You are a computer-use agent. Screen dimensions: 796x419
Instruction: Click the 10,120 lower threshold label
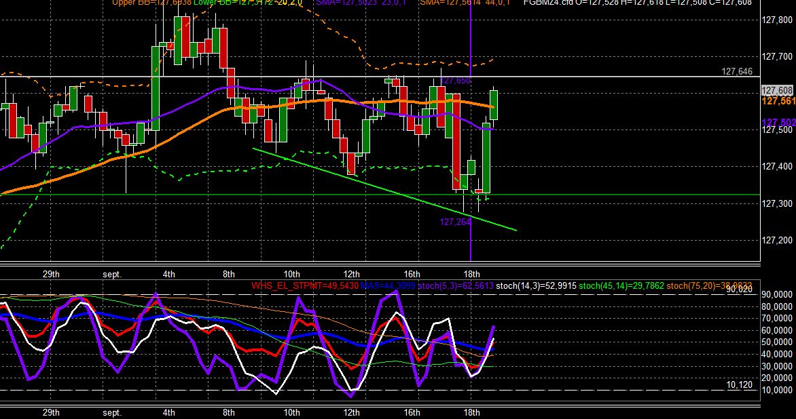pos(739,385)
